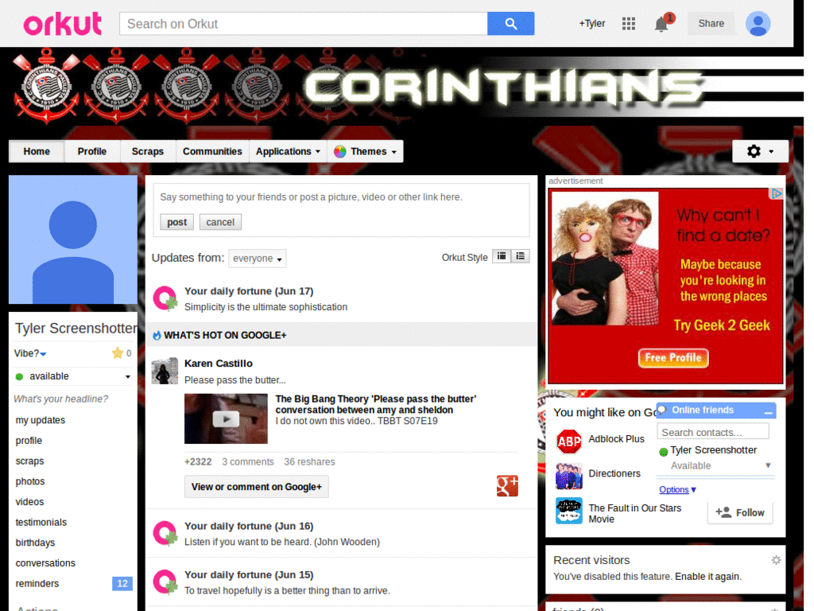Click the blue search magnifier button
814x611 pixels.
click(x=510, y=24)
